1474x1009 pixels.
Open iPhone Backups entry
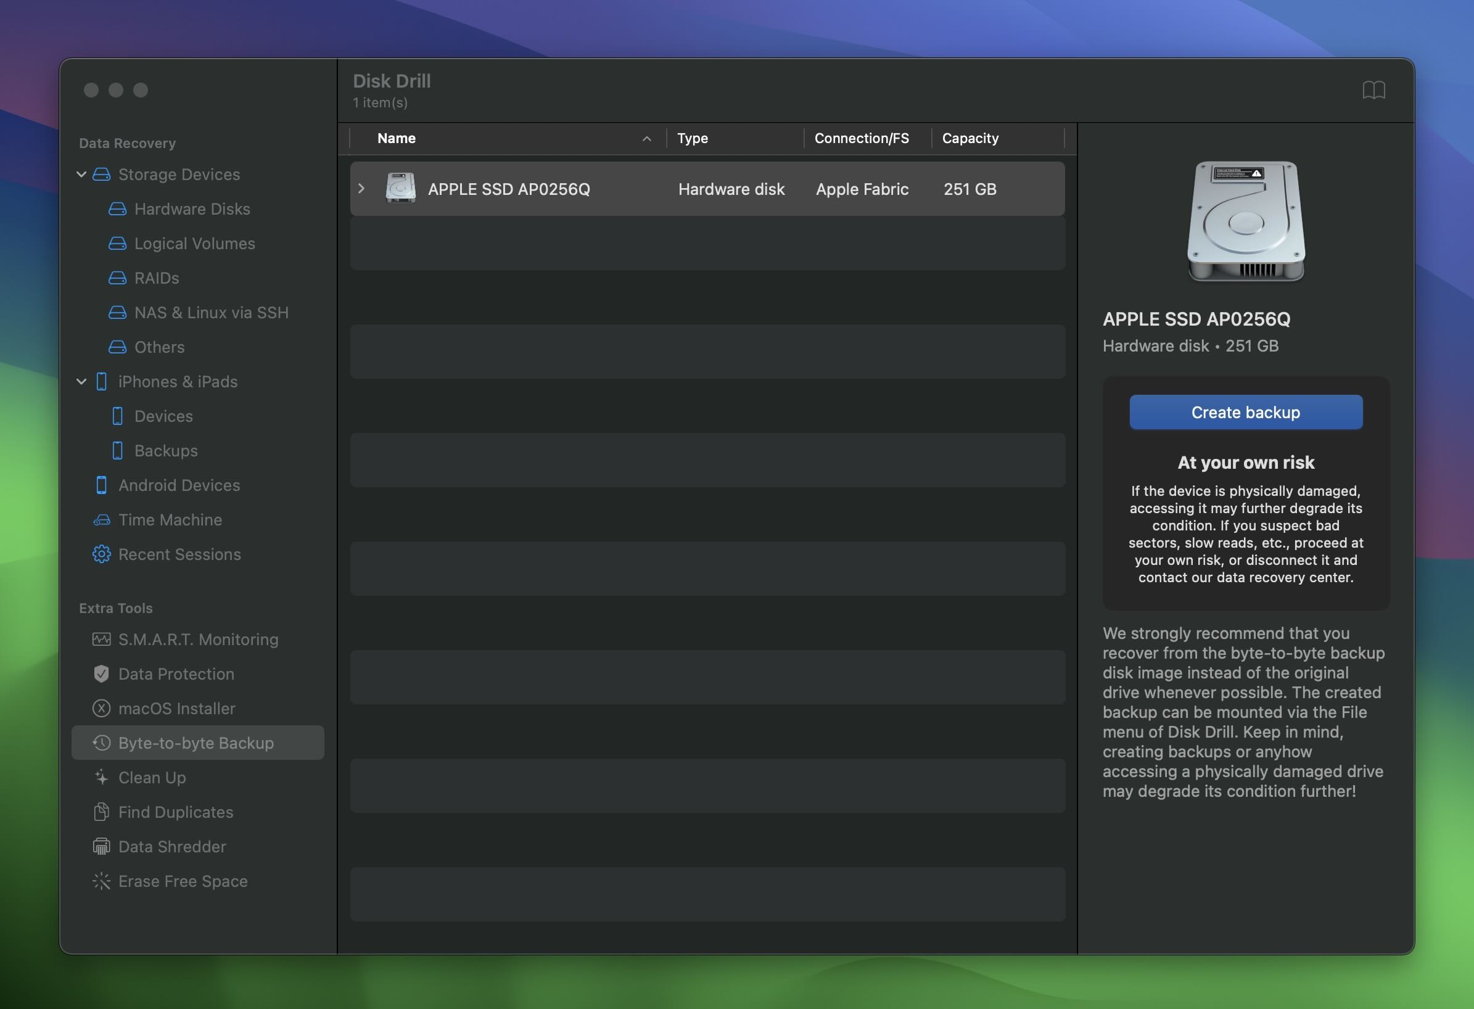tap(166, 451)
